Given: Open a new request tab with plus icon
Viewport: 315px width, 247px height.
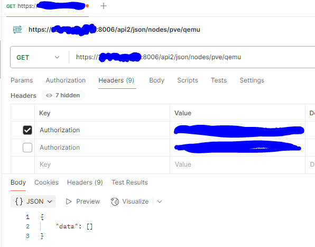Looking at the screenshot, I should (x=104, y=6).
